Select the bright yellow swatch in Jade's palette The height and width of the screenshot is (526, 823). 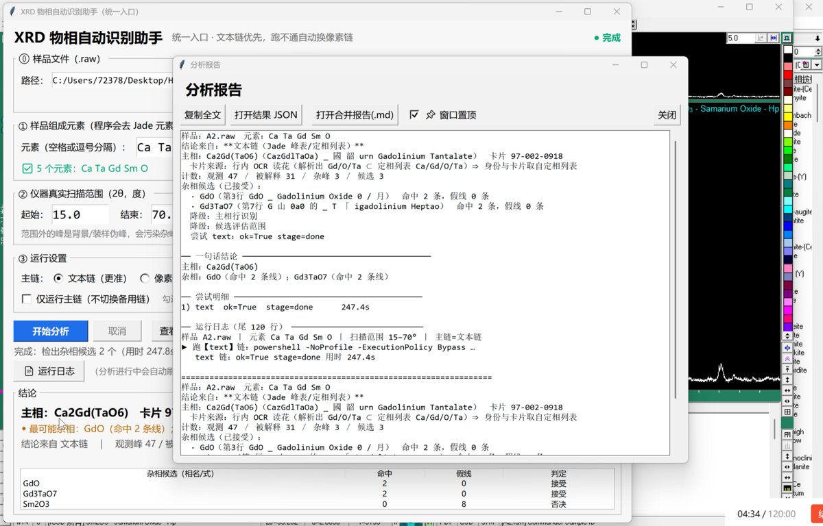pos(787,116)
